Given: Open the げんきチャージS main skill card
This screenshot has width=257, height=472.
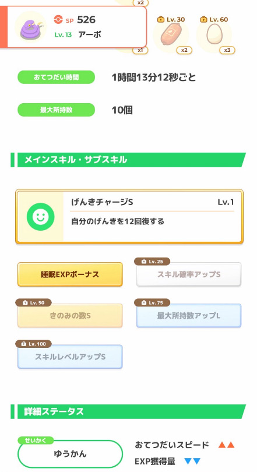Looking at the screenshot, I should (x=129, y=216).
